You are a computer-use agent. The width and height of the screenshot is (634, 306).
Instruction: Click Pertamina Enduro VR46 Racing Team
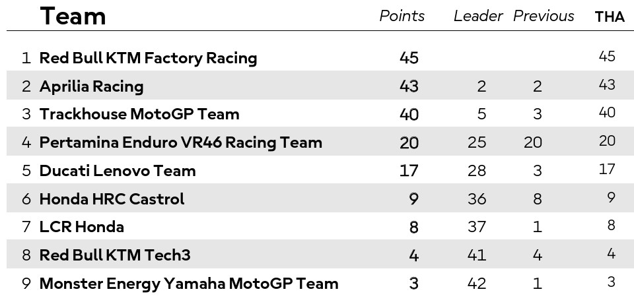180,142
